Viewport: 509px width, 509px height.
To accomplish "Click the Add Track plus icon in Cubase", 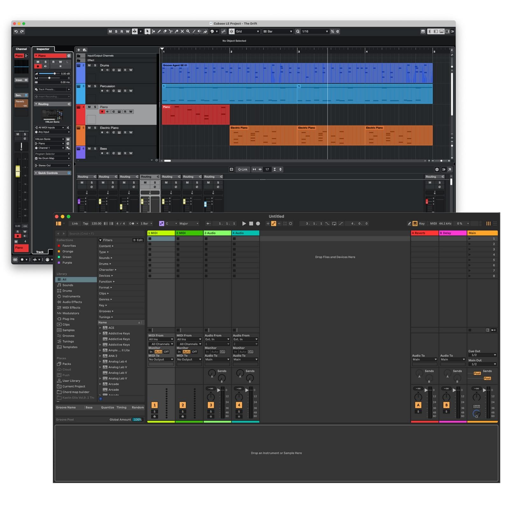I will click(x=79, y=50).
